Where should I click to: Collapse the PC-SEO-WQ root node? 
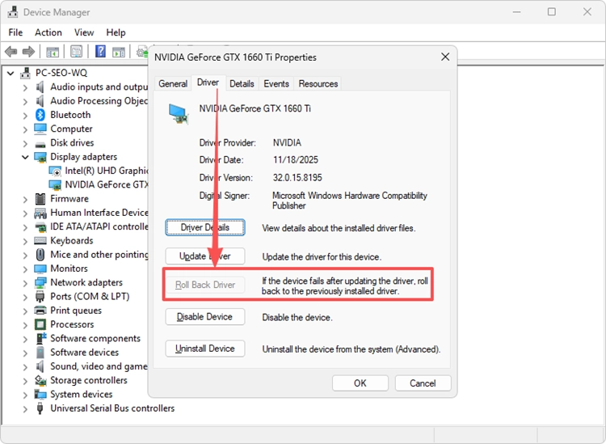pos(11,73)
